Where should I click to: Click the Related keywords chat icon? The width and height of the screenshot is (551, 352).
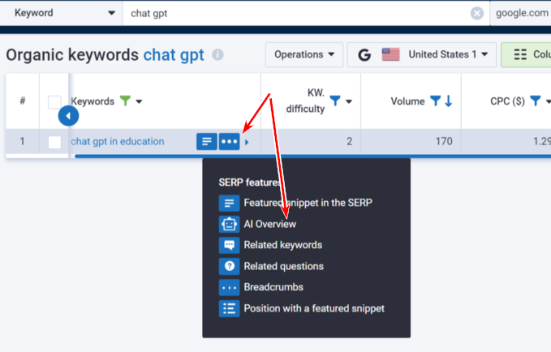pos(229,245)
